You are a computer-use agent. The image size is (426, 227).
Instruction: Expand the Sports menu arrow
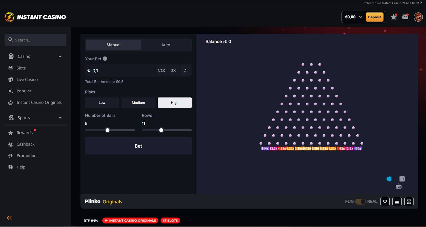click(x=60, y=118)
